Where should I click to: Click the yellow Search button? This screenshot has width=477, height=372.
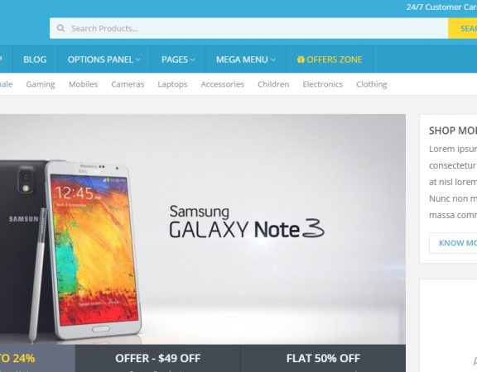[x=462, y=28]
